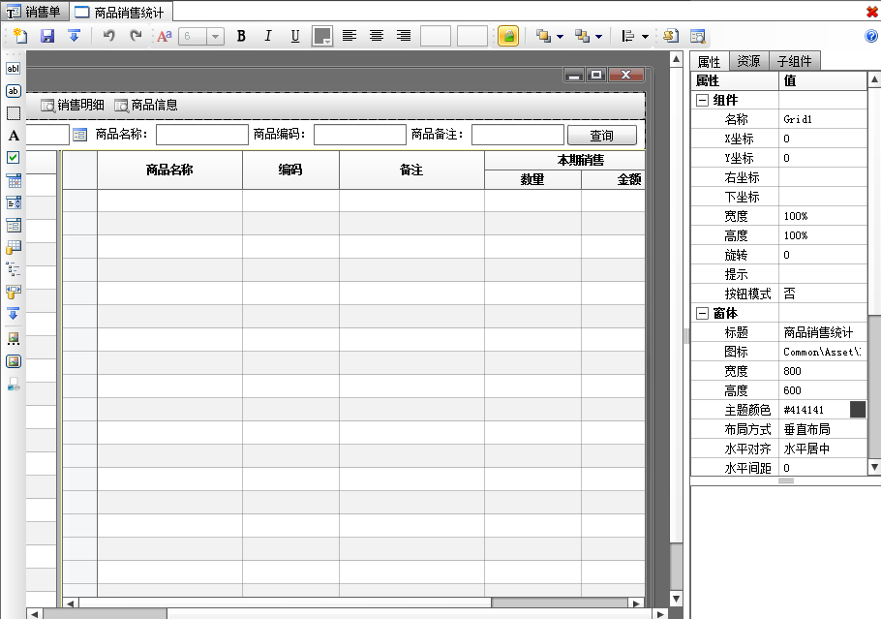Open the 子组件 subcomponents tab
This screenshot has height=619, width=881.
pyautogui.click(x=795, y=61)
